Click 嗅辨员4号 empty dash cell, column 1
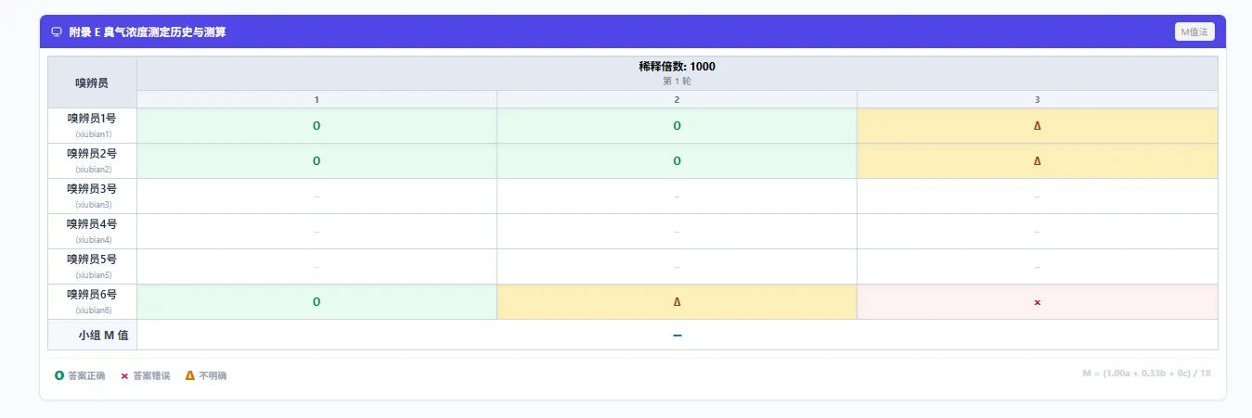 (x=316, y=232)
